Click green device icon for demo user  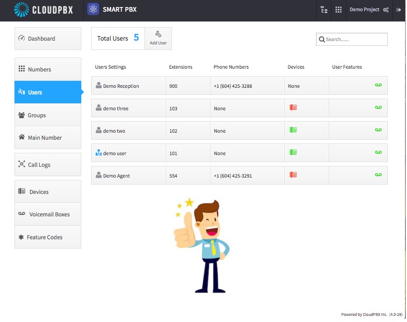[293, 152]
